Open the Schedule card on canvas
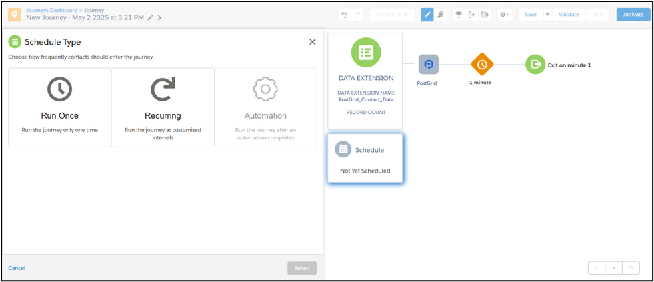Viewport: 654px width, 282px height. click(365, 158)
